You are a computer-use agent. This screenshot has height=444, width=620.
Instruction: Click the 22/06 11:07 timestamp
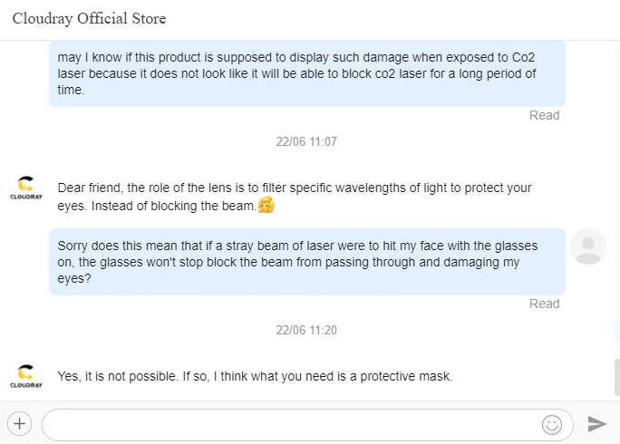[306, 142]
